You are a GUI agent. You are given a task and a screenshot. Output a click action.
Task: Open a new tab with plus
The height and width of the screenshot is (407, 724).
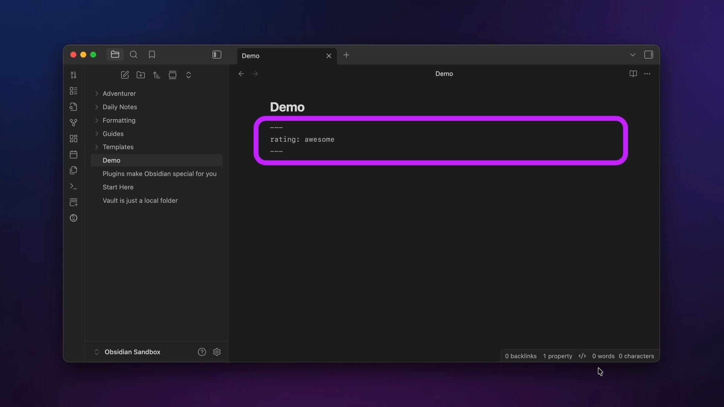click(x=346, y=55)
